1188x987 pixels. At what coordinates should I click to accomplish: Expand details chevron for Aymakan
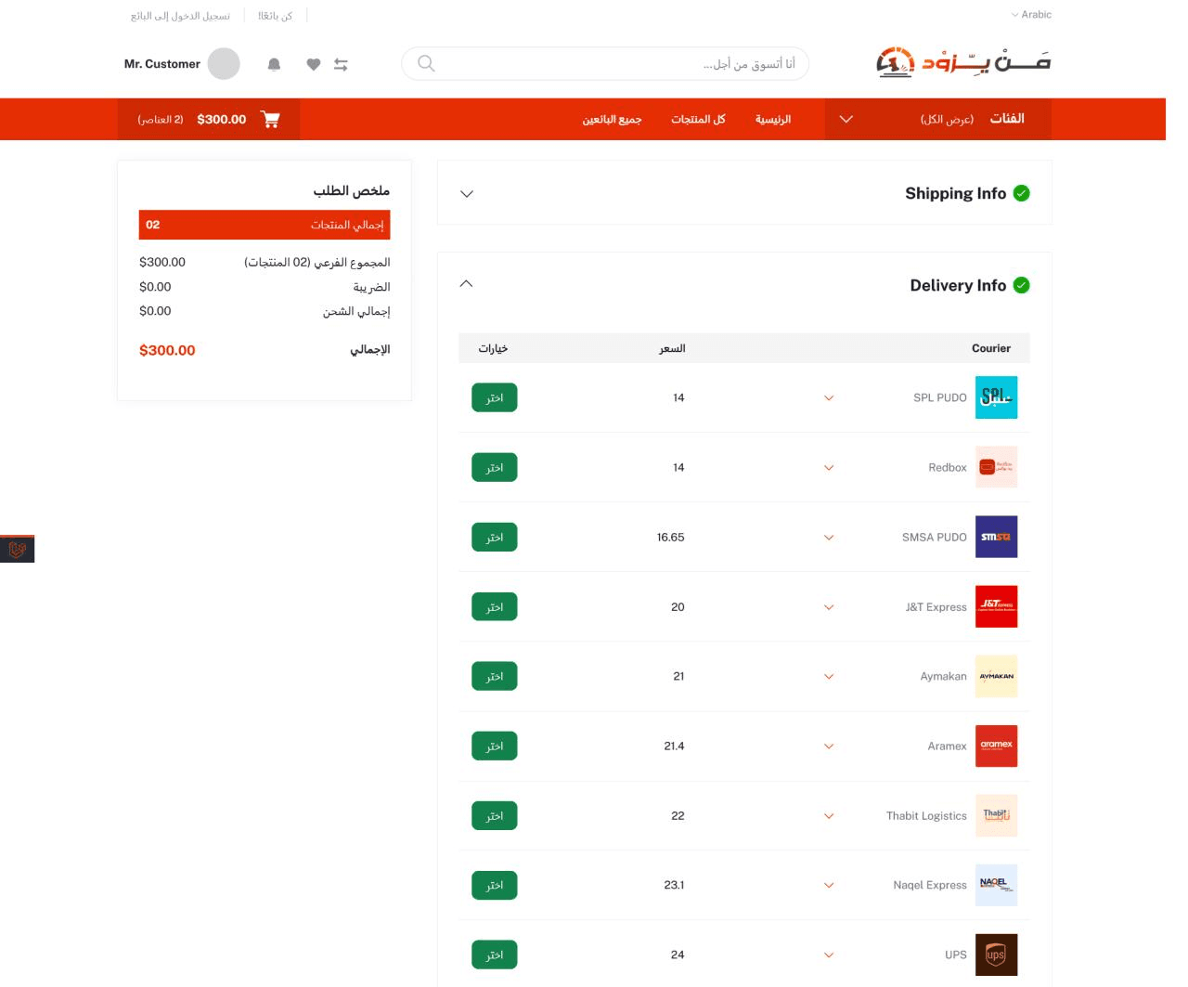(x=829, y=676)
